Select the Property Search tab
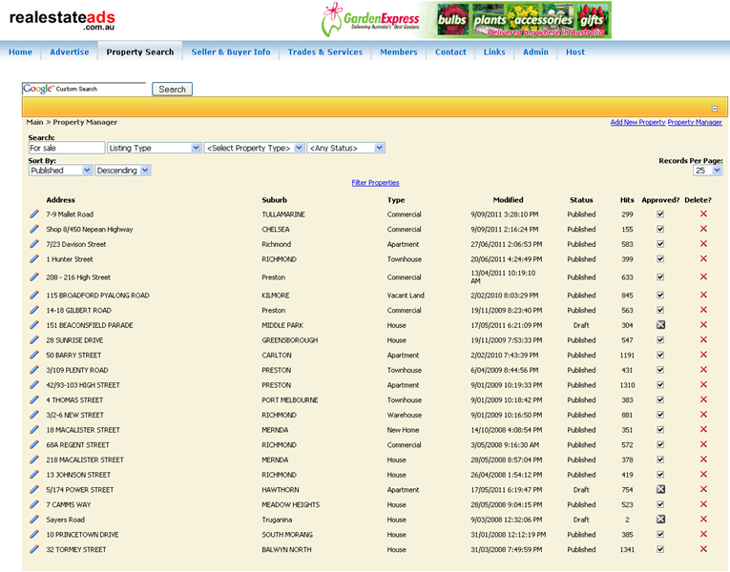The height and width of the screenshot is (572, 730). [140, 52]
